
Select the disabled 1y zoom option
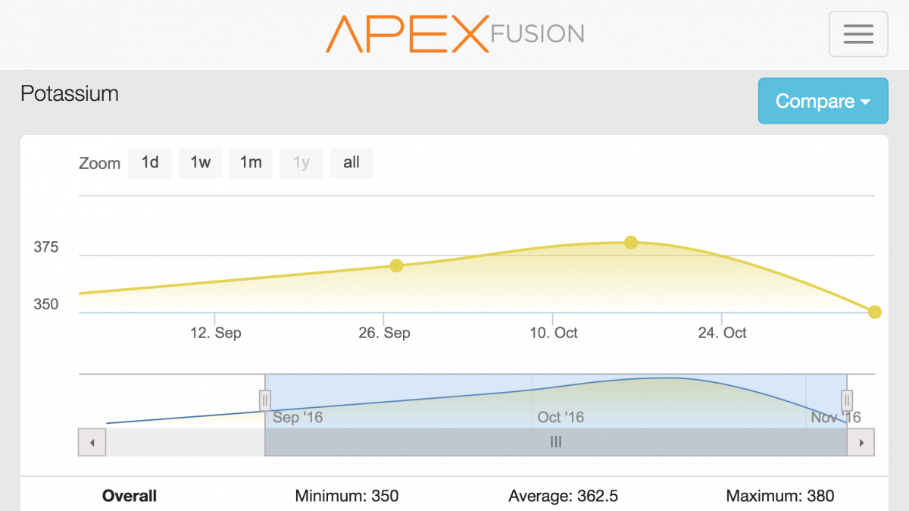301,163
